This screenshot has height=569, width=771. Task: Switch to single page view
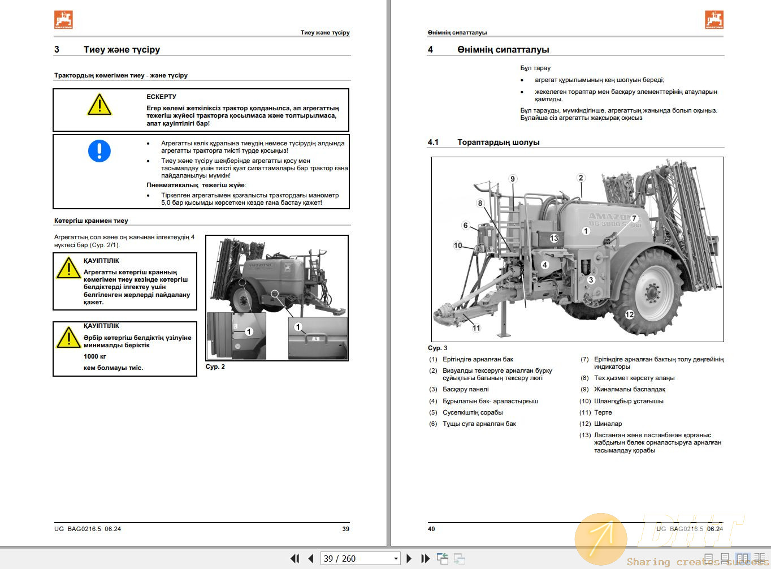coord(709,559)
